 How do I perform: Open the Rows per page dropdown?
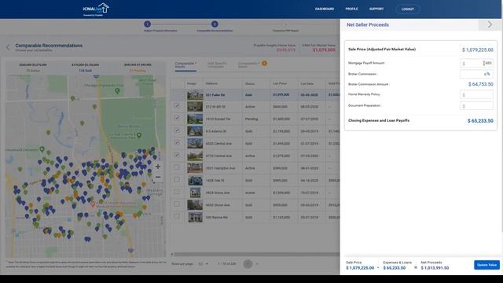click(203, 264)
